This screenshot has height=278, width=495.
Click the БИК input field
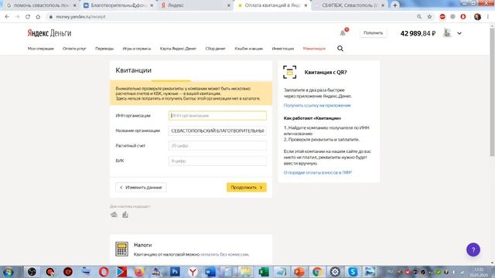pyautogui.click(x=217, y=161)
